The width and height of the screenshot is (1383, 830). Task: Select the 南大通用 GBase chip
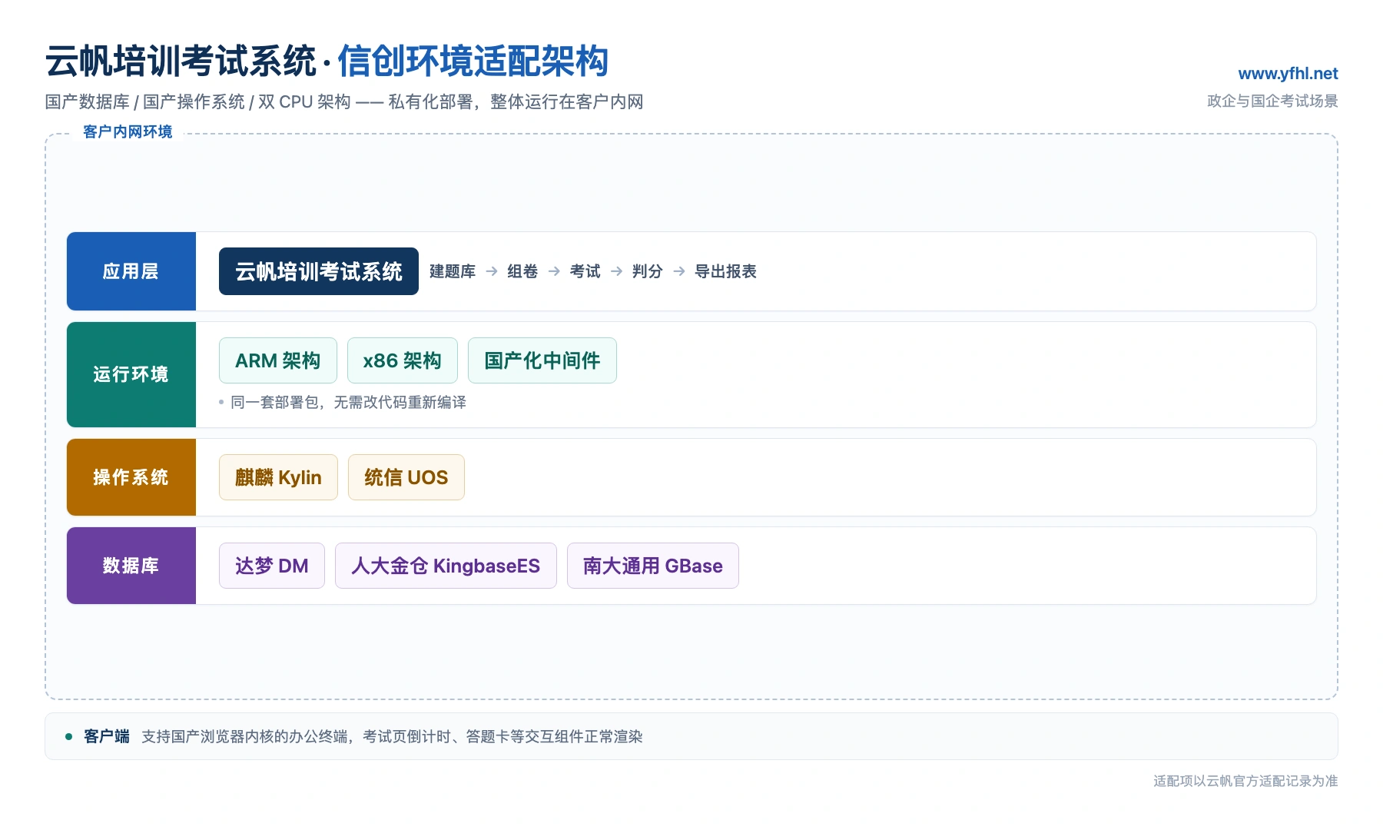(653, 566)
